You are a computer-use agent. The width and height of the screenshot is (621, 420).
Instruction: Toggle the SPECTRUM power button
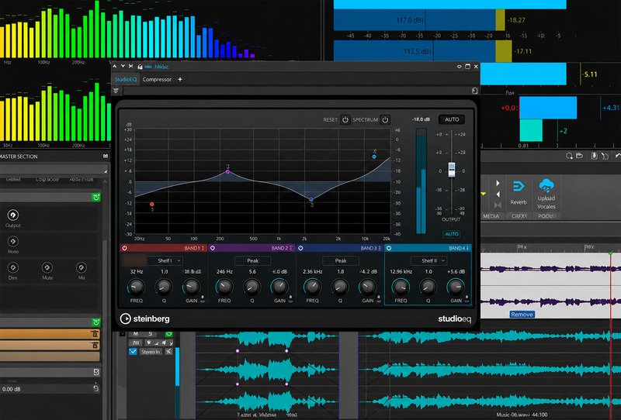pyautogui.click(x=385, y=120)
